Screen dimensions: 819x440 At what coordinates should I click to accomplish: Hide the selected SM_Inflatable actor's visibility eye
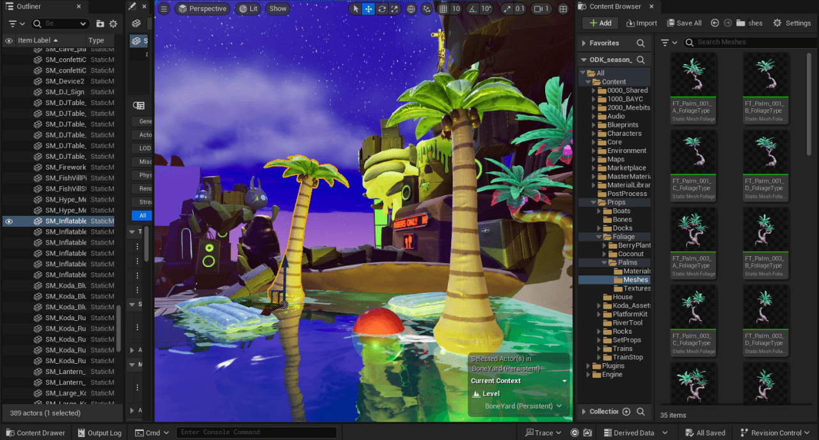tap(9, 220)
